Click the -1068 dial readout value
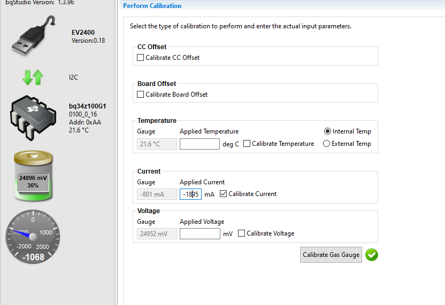Screen dimensions: 445x305 click(x=34, y=257)
